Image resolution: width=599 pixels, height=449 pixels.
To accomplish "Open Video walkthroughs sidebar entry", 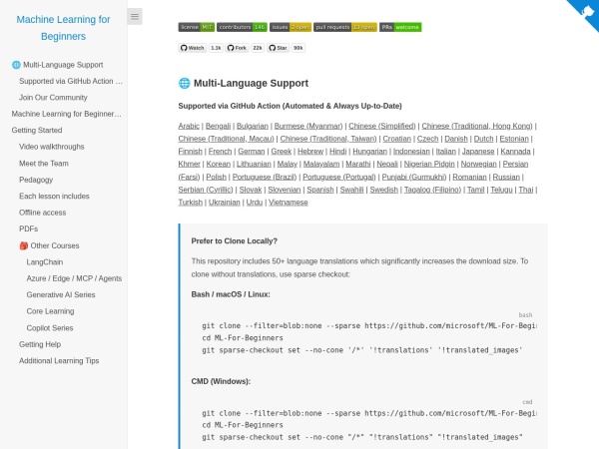I will click(52, 147).
